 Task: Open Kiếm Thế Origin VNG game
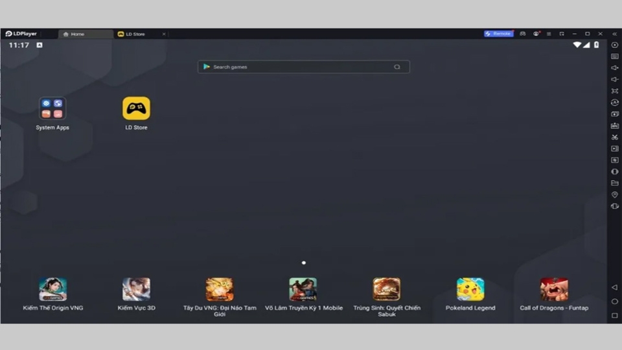point(52,289)
